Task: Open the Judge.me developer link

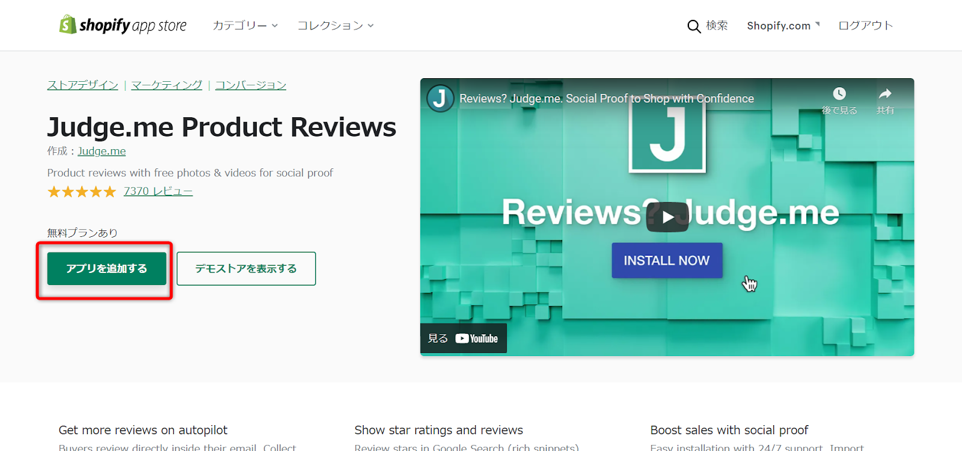Action: 102,151
